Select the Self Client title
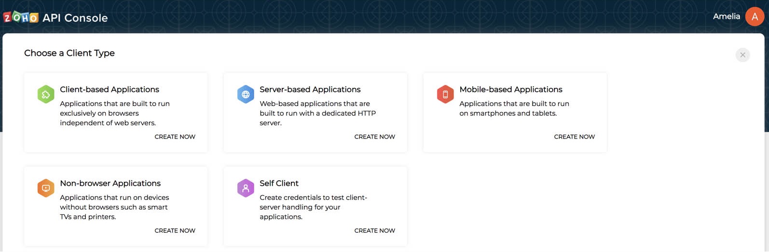 point(279,184)
